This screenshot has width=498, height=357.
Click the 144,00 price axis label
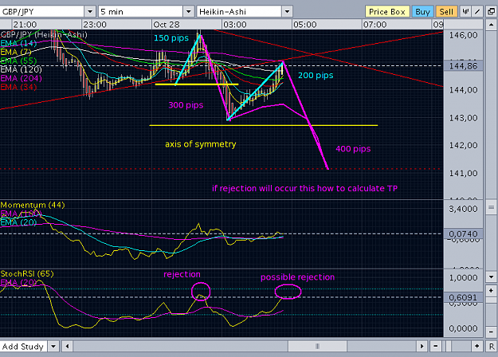(x=463, y=90)
